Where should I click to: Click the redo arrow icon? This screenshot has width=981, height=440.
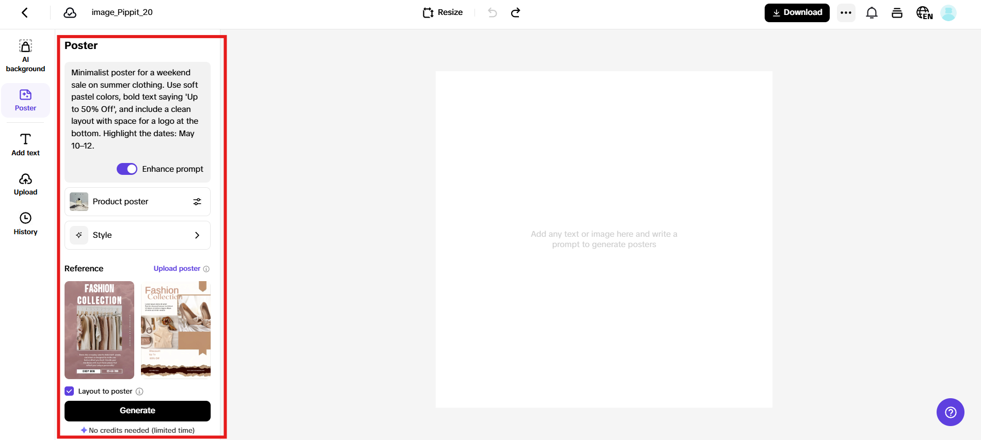pos(515,13)
